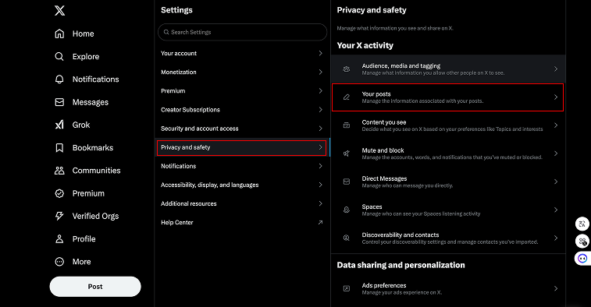Click the Verified Orgs lightning icon
This screenshot has width=591, height=307.
point(59,216)
